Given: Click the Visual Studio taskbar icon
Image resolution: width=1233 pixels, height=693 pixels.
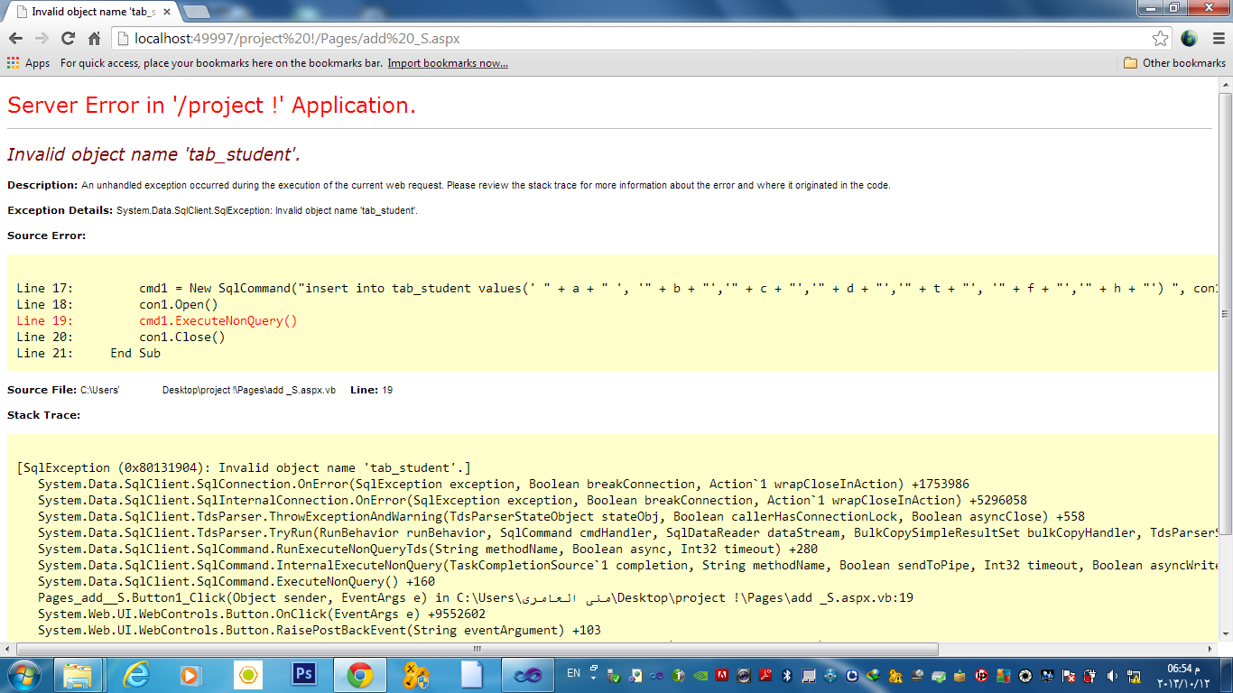Looking at the screenshot, I should pyautogui.click(x=527, y=674).
